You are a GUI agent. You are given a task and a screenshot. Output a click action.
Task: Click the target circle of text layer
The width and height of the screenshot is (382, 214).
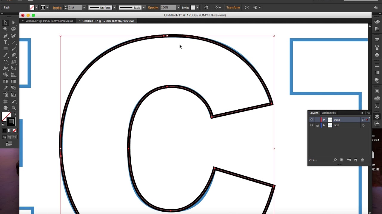pos(363,125)
